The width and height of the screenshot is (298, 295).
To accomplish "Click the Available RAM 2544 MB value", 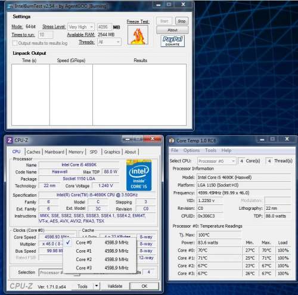I will pos(106,35).
